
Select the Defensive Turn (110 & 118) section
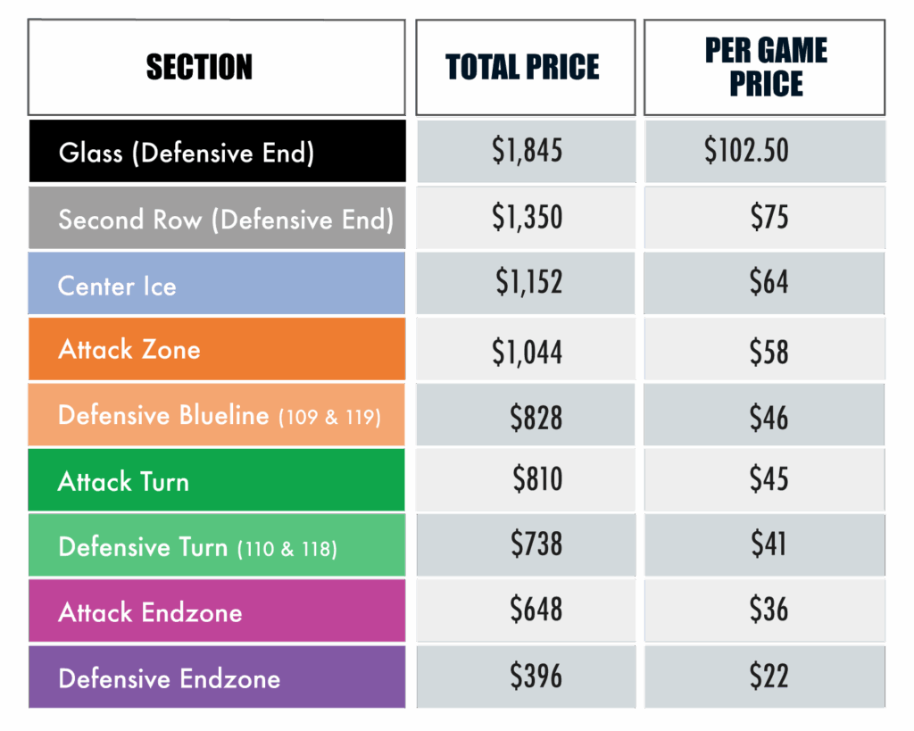point(217,546)
